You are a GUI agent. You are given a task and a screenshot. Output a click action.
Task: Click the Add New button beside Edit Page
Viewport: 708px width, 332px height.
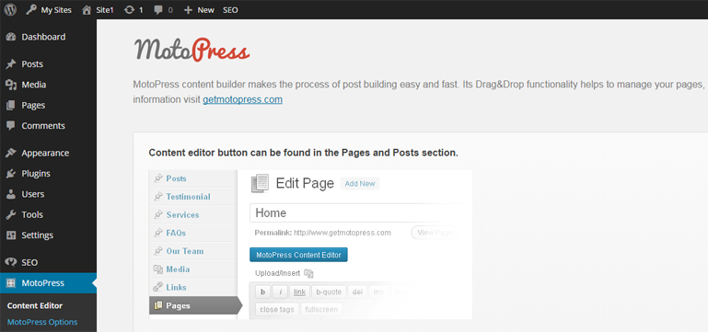coord(360,184)
